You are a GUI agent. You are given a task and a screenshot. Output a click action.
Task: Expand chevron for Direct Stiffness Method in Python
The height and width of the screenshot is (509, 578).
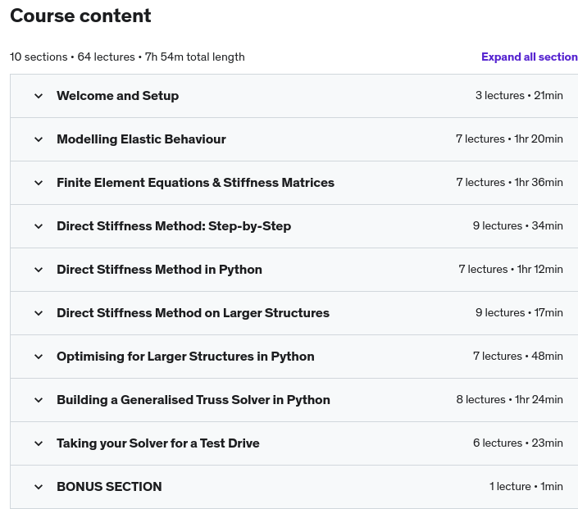click(x=39, y=270)
